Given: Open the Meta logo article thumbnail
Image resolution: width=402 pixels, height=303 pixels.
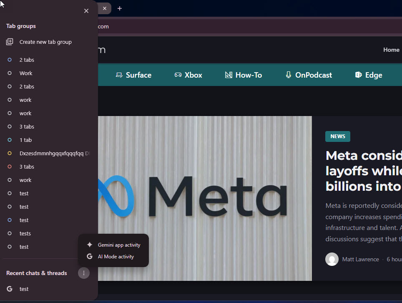Looking at the screenshot, I should tap(205, 198).
